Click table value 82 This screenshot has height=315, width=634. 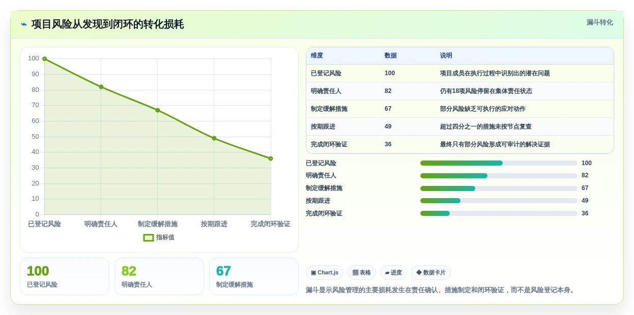click(x=388, y=91)
